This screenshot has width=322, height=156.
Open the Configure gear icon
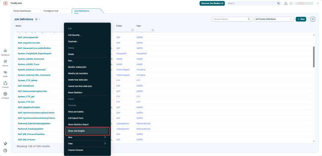click(x=5, y=94)
